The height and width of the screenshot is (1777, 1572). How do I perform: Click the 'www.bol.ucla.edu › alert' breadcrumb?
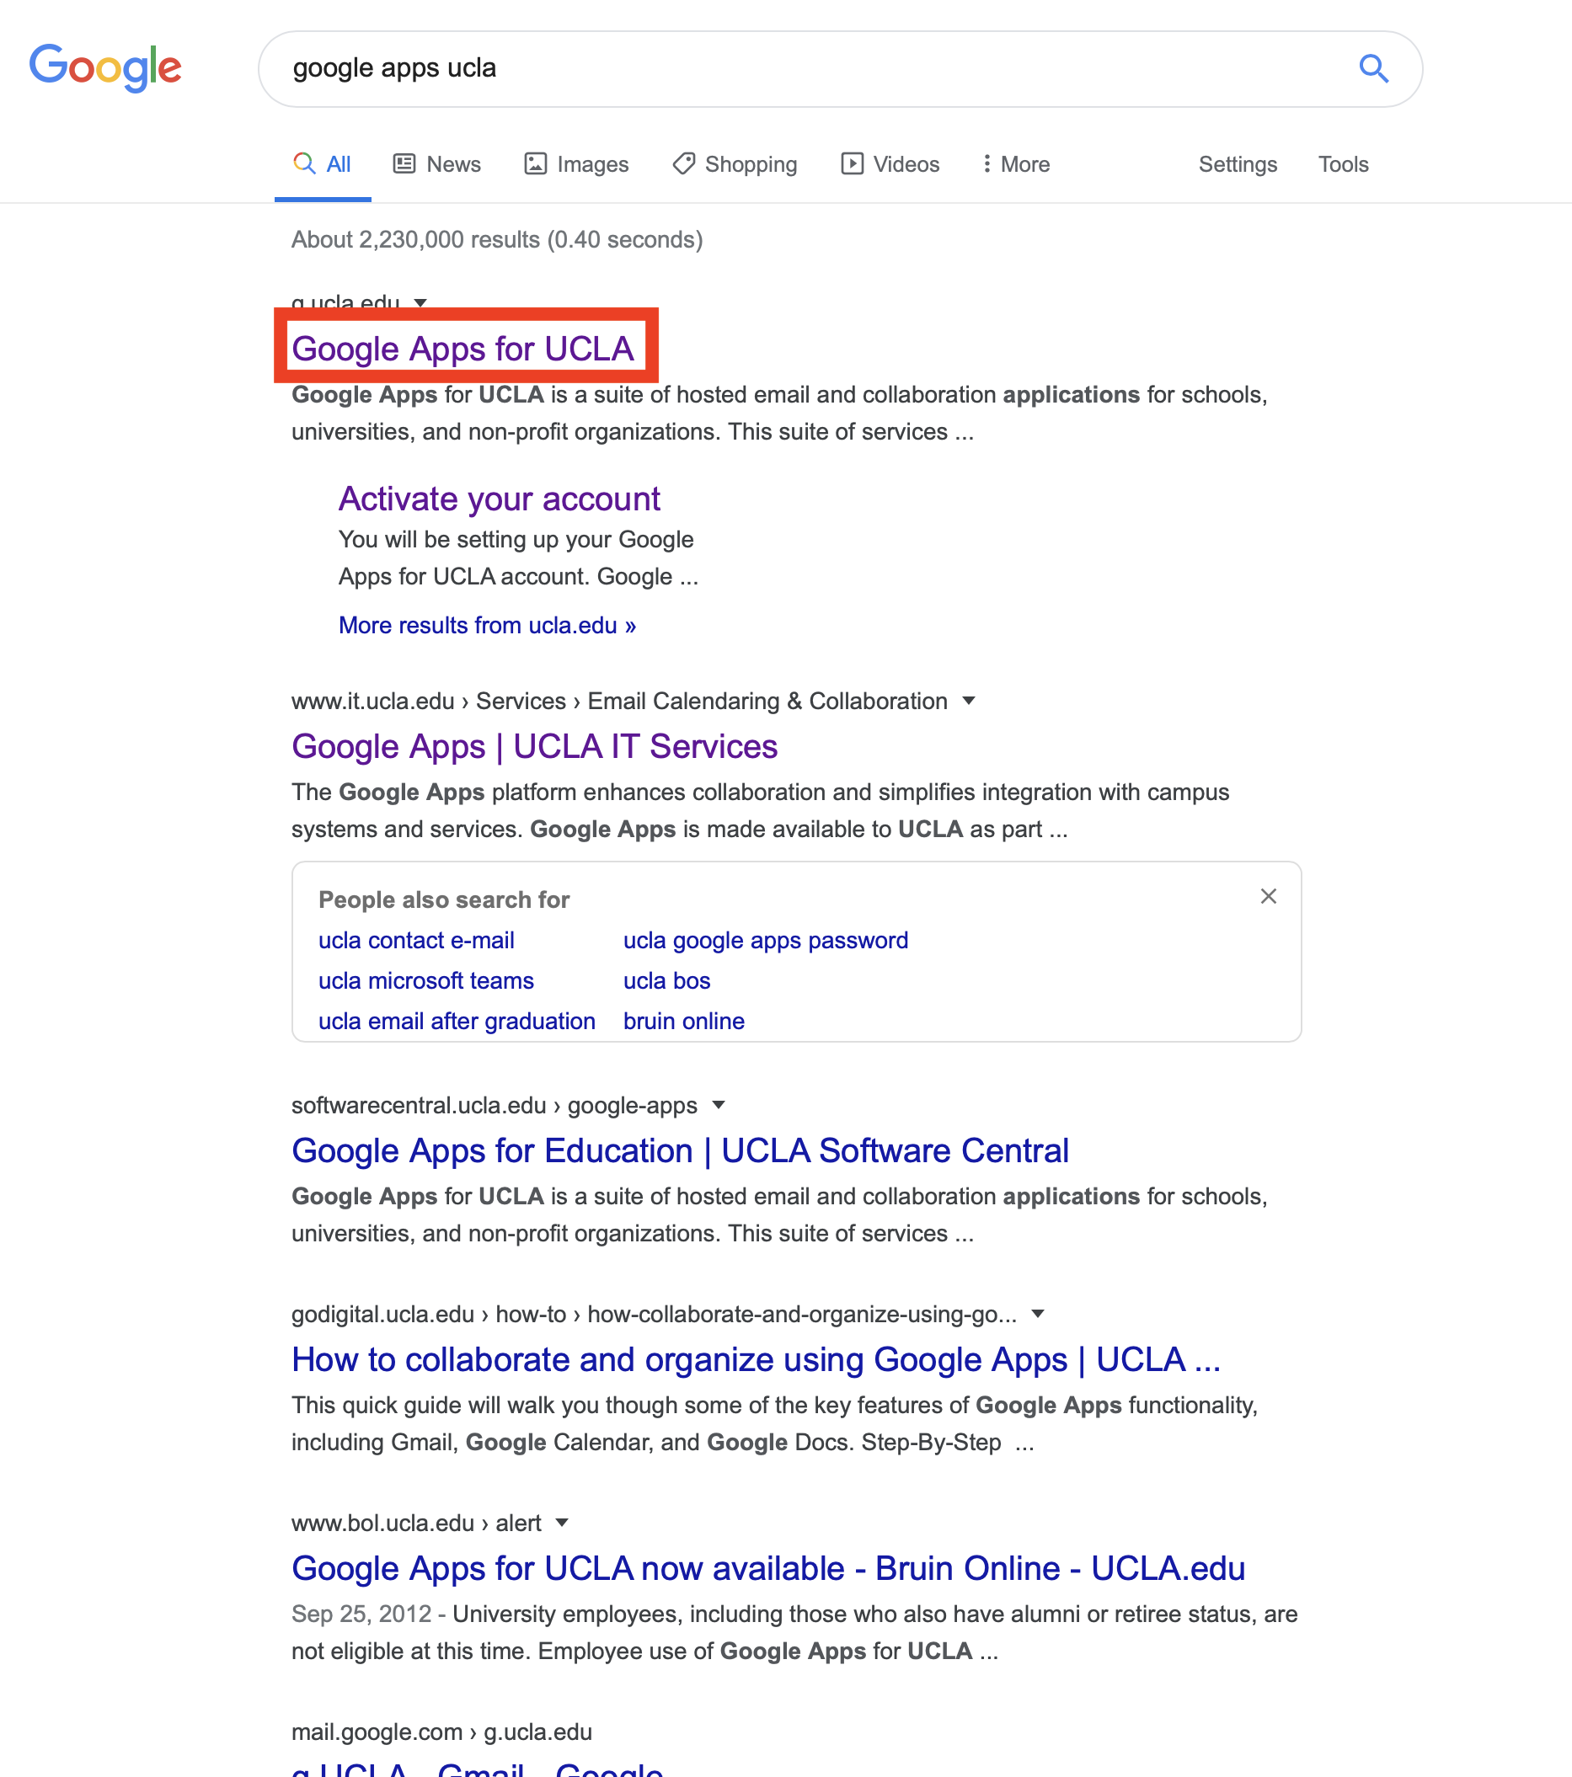[415, 1523]
